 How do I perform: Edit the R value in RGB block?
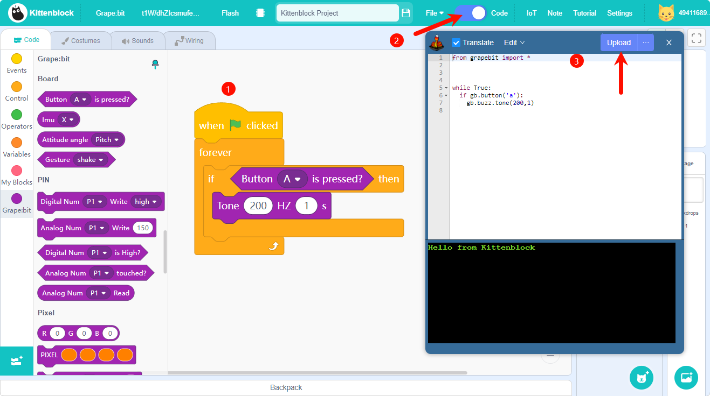(57, 334)
